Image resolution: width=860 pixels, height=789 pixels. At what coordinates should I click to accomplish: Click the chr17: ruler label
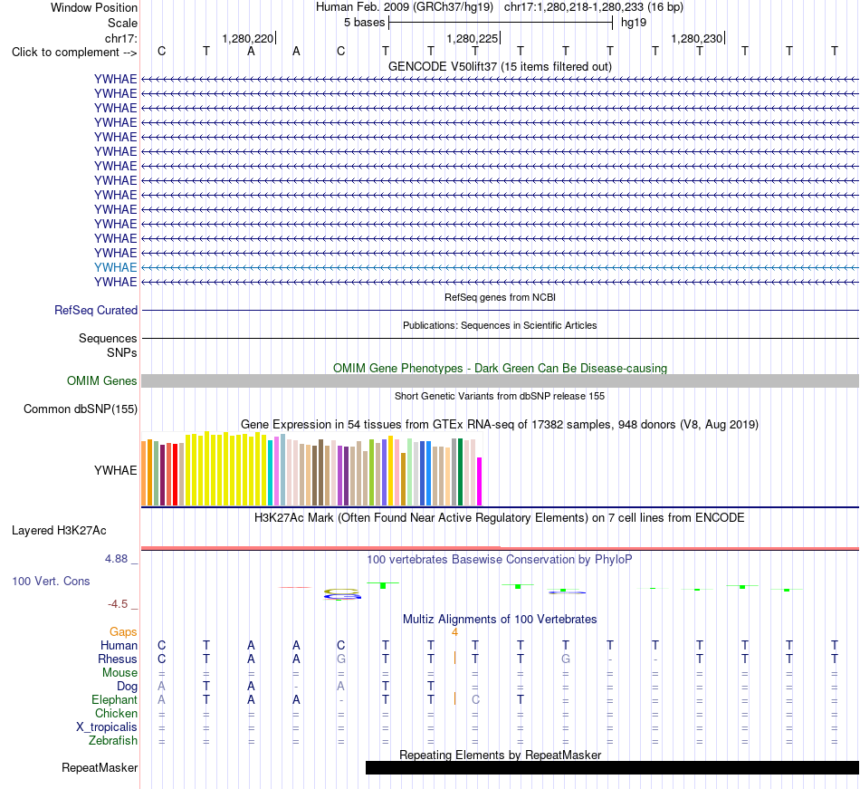120,38
